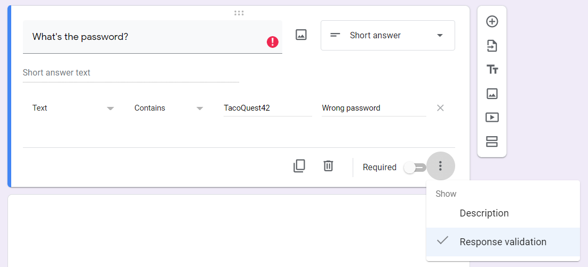Toggle the Required switch
Image resolution: width=588 pixels, height=267 pixels.
[x=415, y=168]
